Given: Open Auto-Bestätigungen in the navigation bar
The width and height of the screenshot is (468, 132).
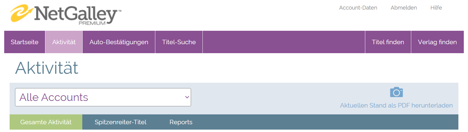Looking at the screenshot, I should coord(119,42).
